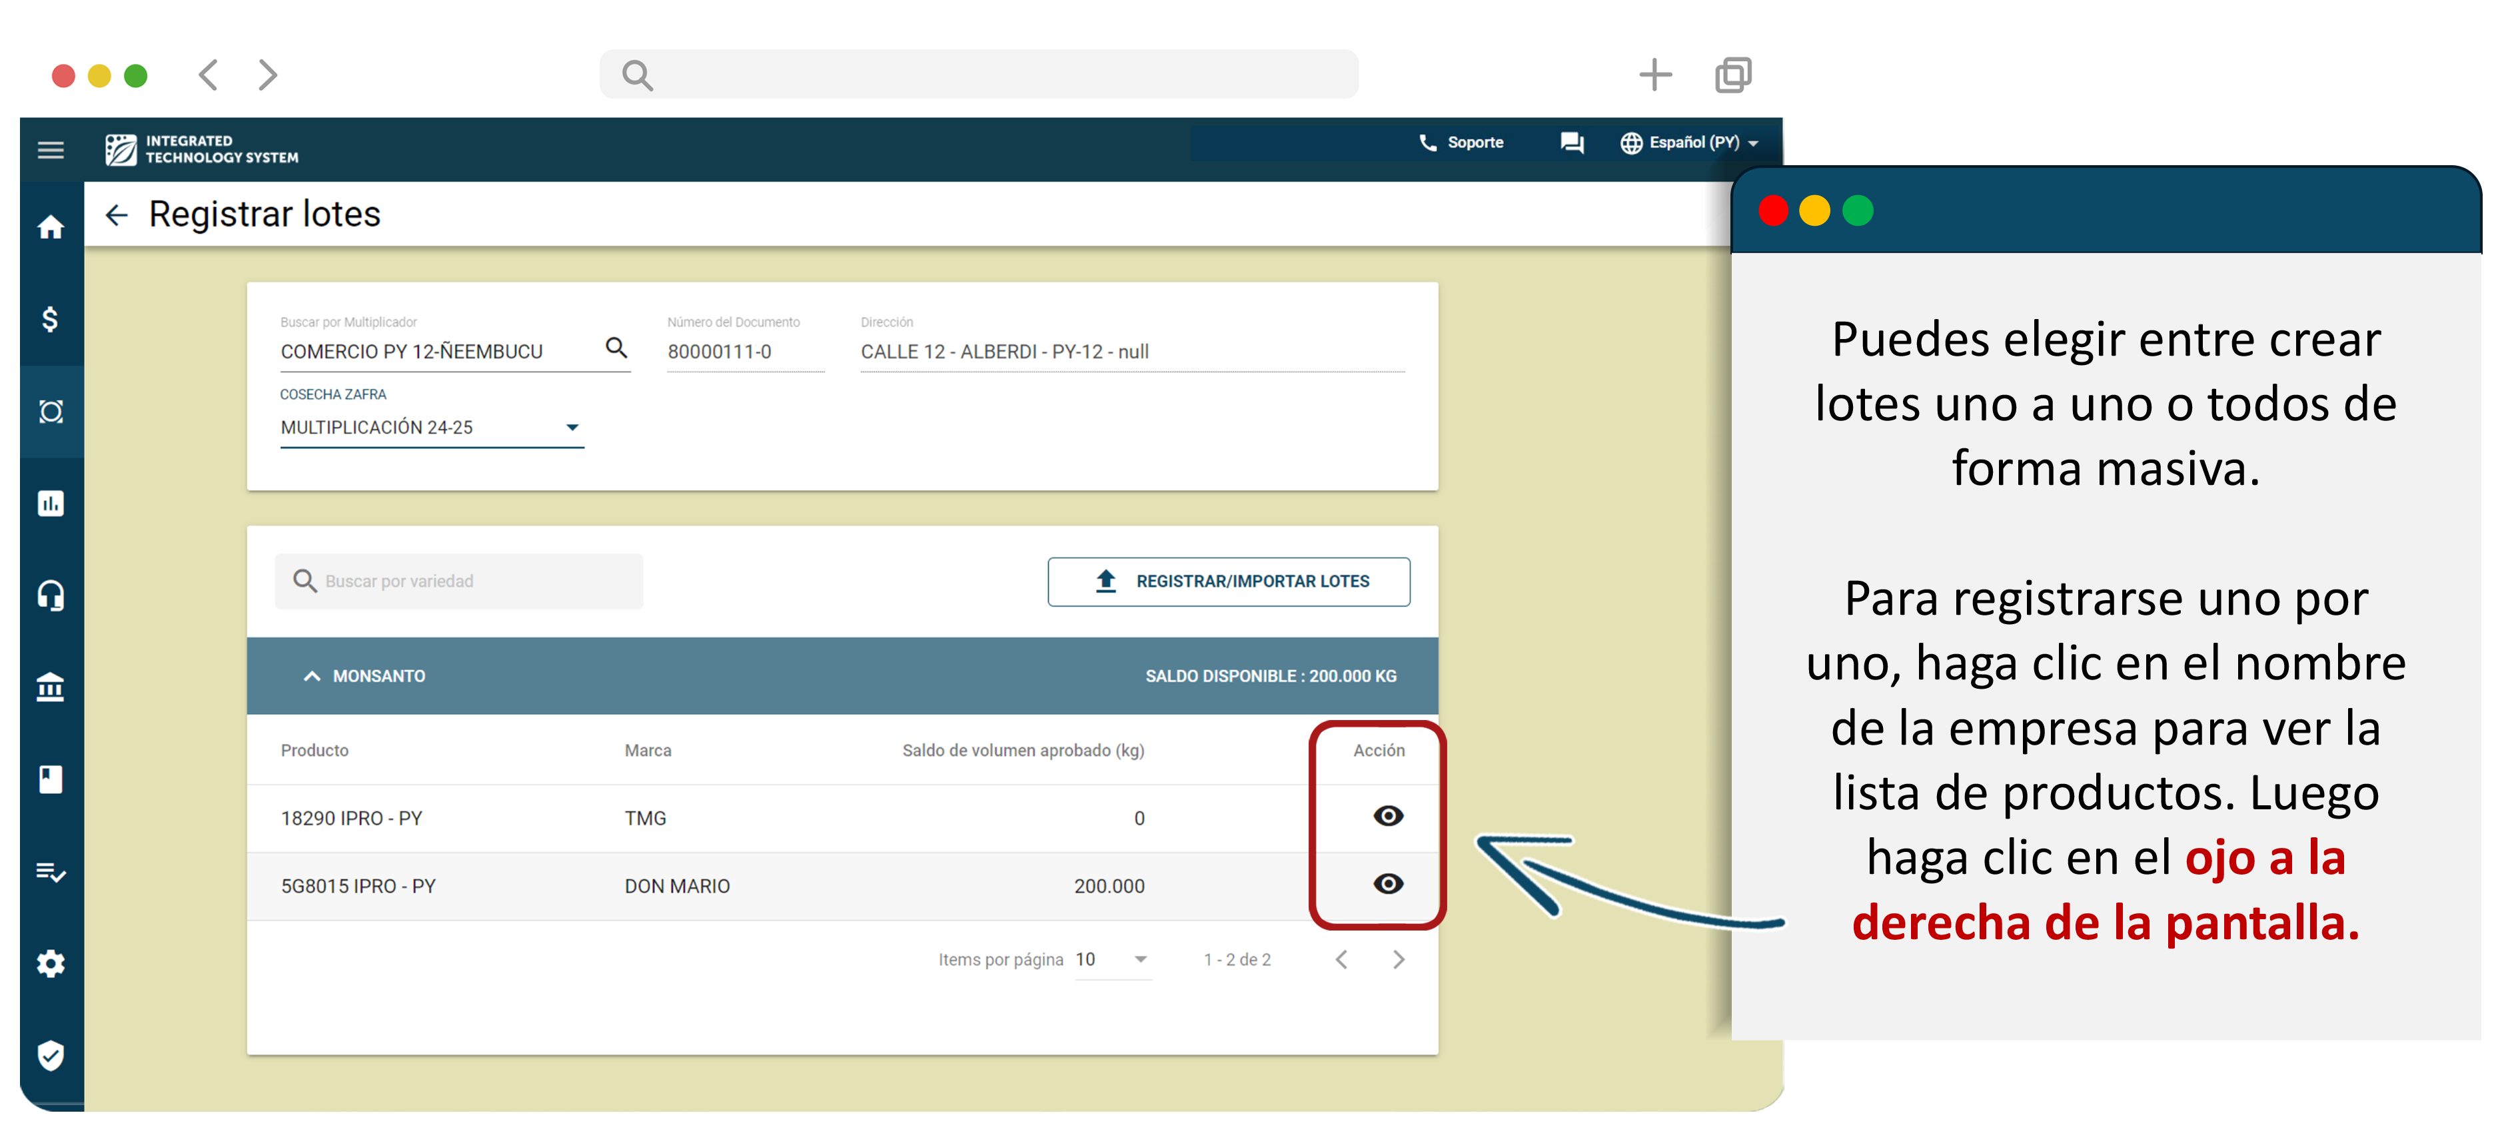The image size is (2508, 1139).
Task: Change items per page dropdown
Action: tap(1113, 960)
